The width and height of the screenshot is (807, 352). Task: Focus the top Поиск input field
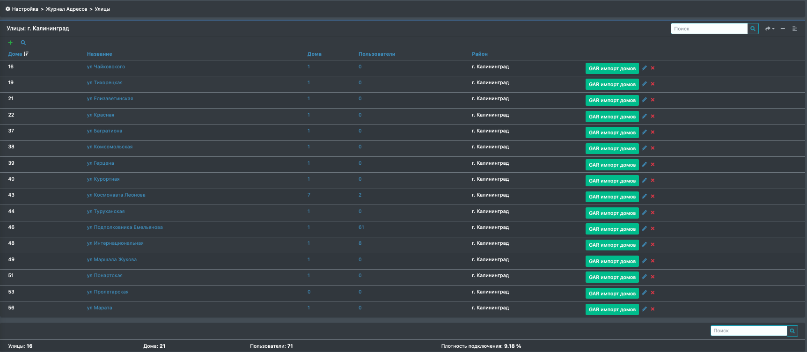709,29
